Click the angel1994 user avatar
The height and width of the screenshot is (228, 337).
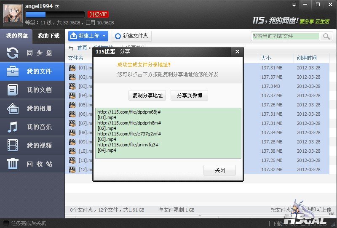pos(13,14)
